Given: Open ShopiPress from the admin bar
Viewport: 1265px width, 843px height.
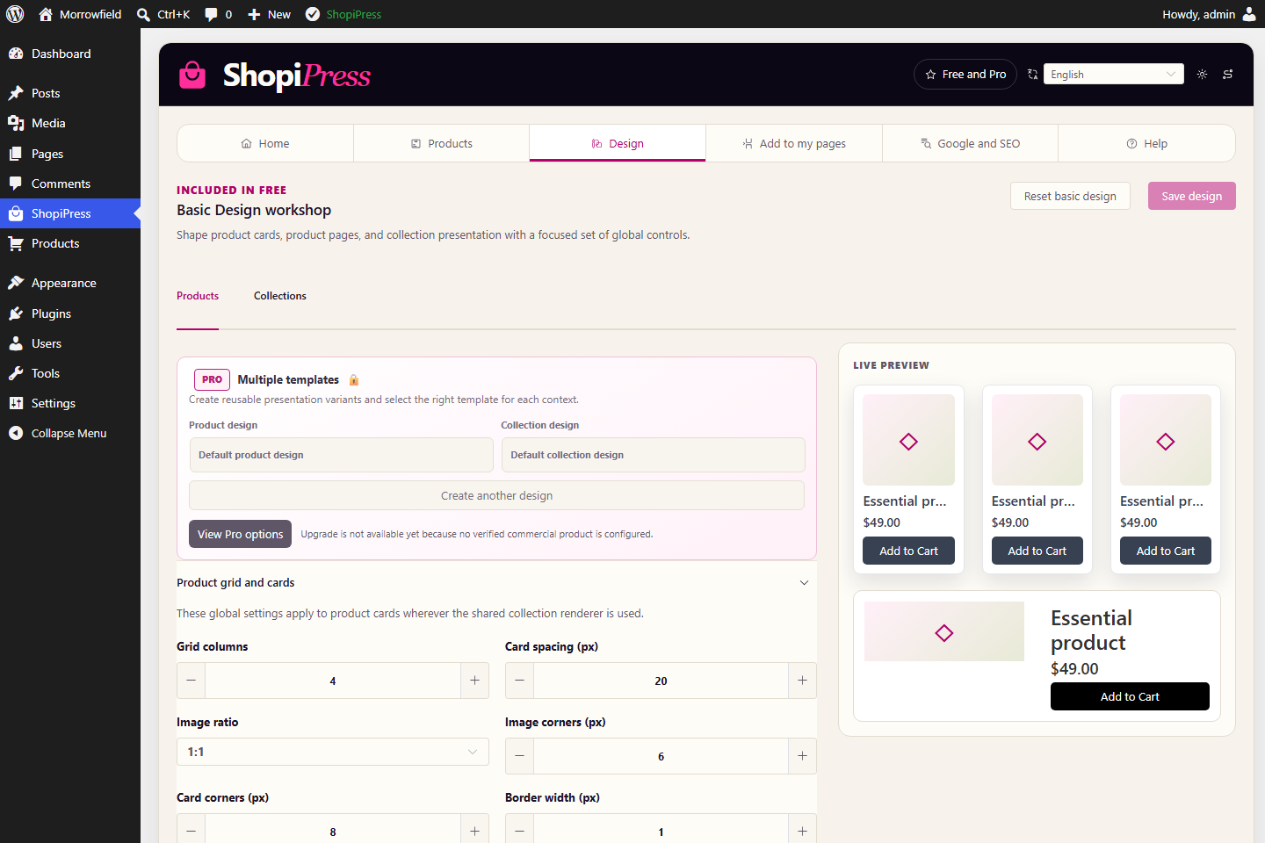Looking at the screenshot, I should coord(343,14).
